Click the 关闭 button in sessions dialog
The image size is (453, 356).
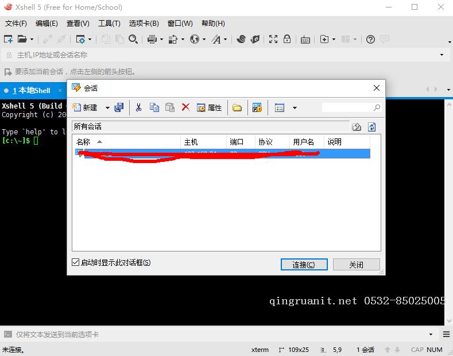click(x=356, y=264)
